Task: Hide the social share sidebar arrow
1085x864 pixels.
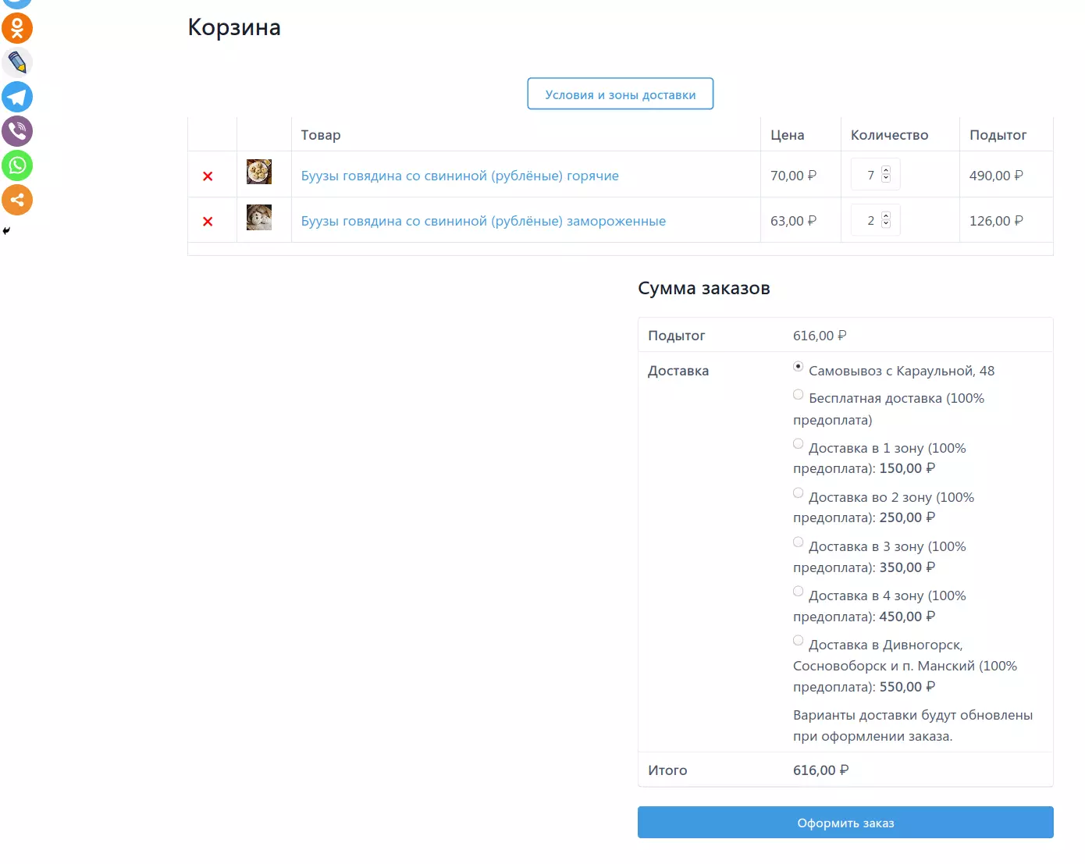Action: pyautogui.click(x=6, y=231)
